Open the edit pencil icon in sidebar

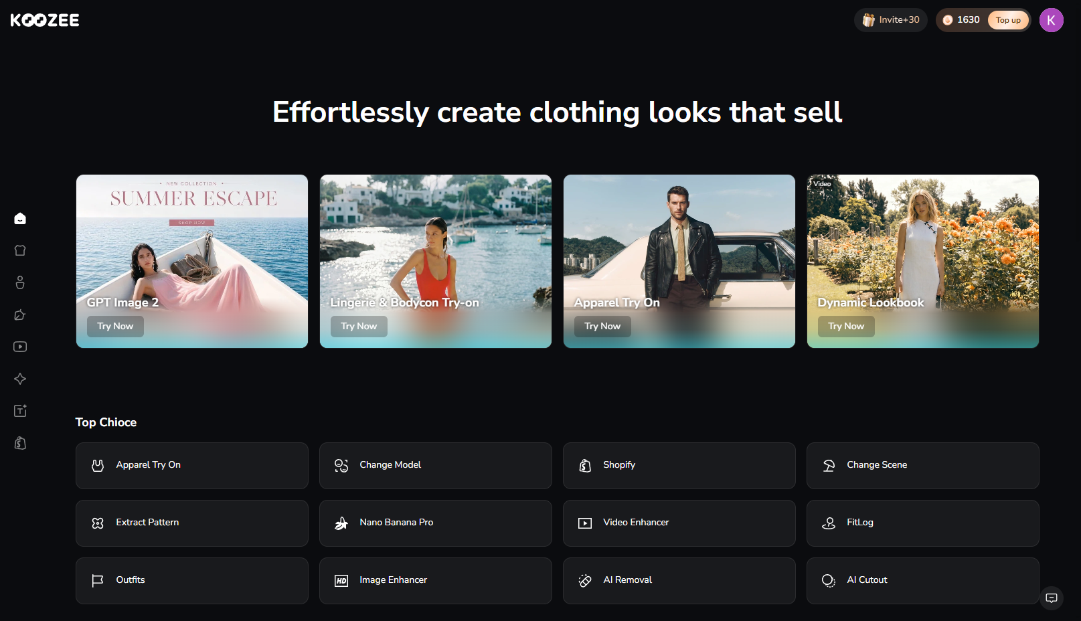[x=20, y=315]
